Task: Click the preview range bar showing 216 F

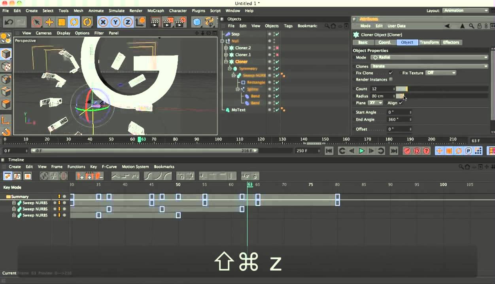Action: click(144, 151)
